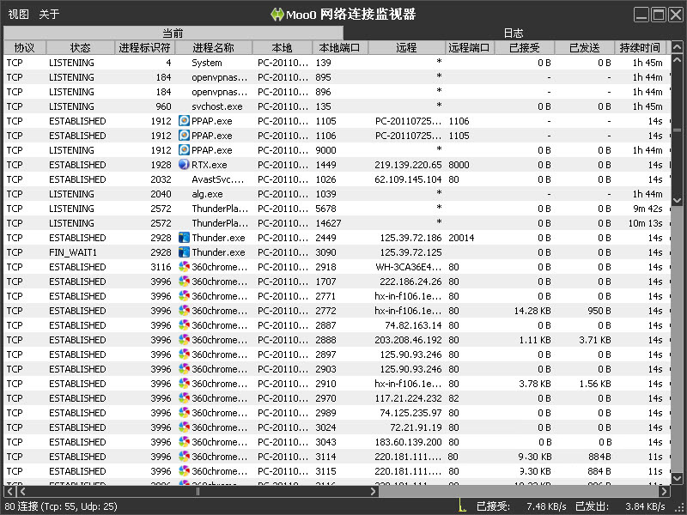Sort by the 已接受 column header
The height and width of the screenshot is (515, 687).
point(524,48)
